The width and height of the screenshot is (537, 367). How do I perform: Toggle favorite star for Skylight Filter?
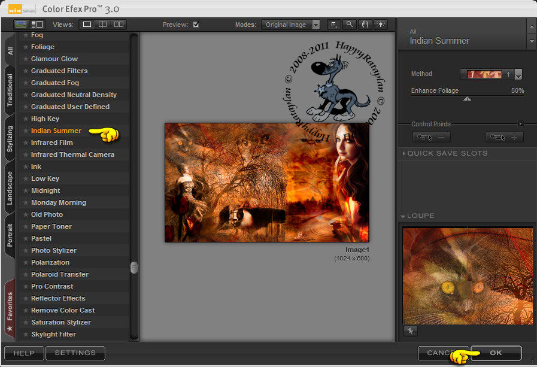click(26, 334)
